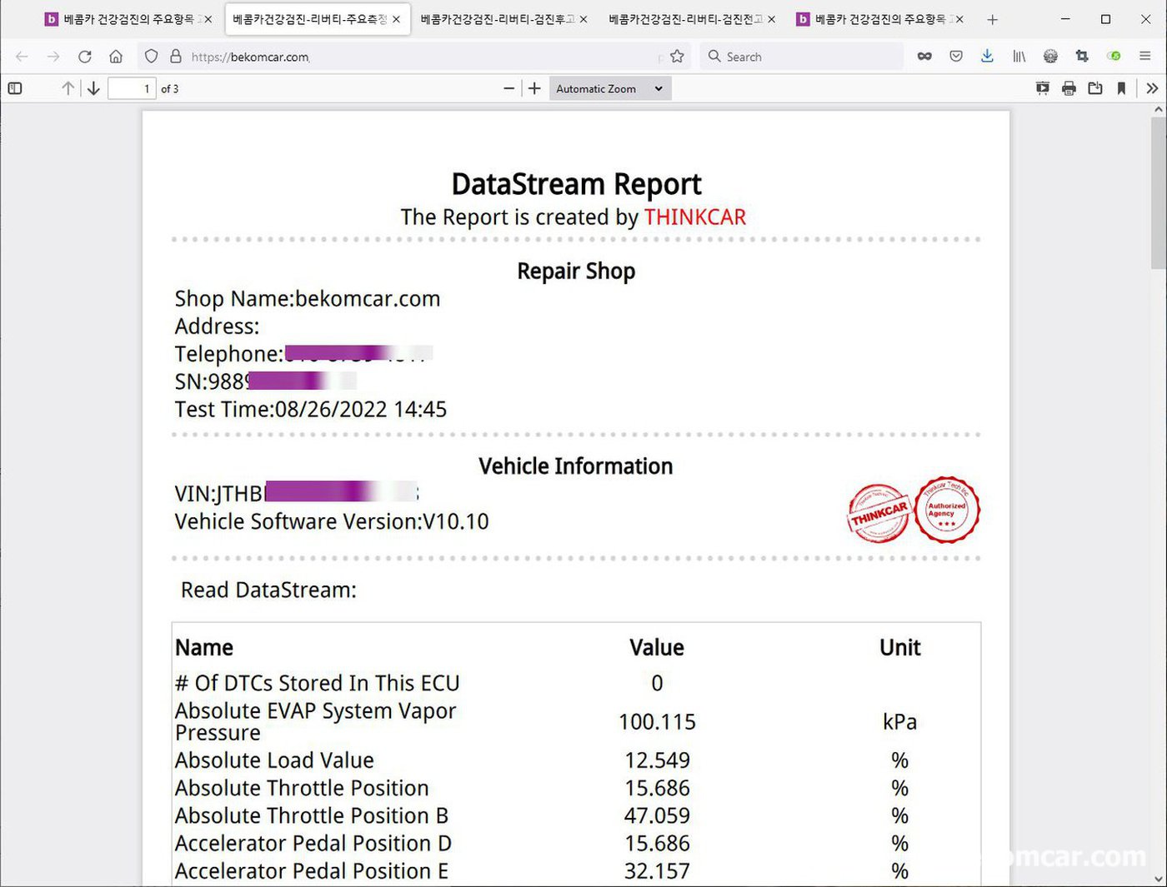This screenshot has width=1167, height=887.
Task: Save the PDF file icon
Action: 1095,88
